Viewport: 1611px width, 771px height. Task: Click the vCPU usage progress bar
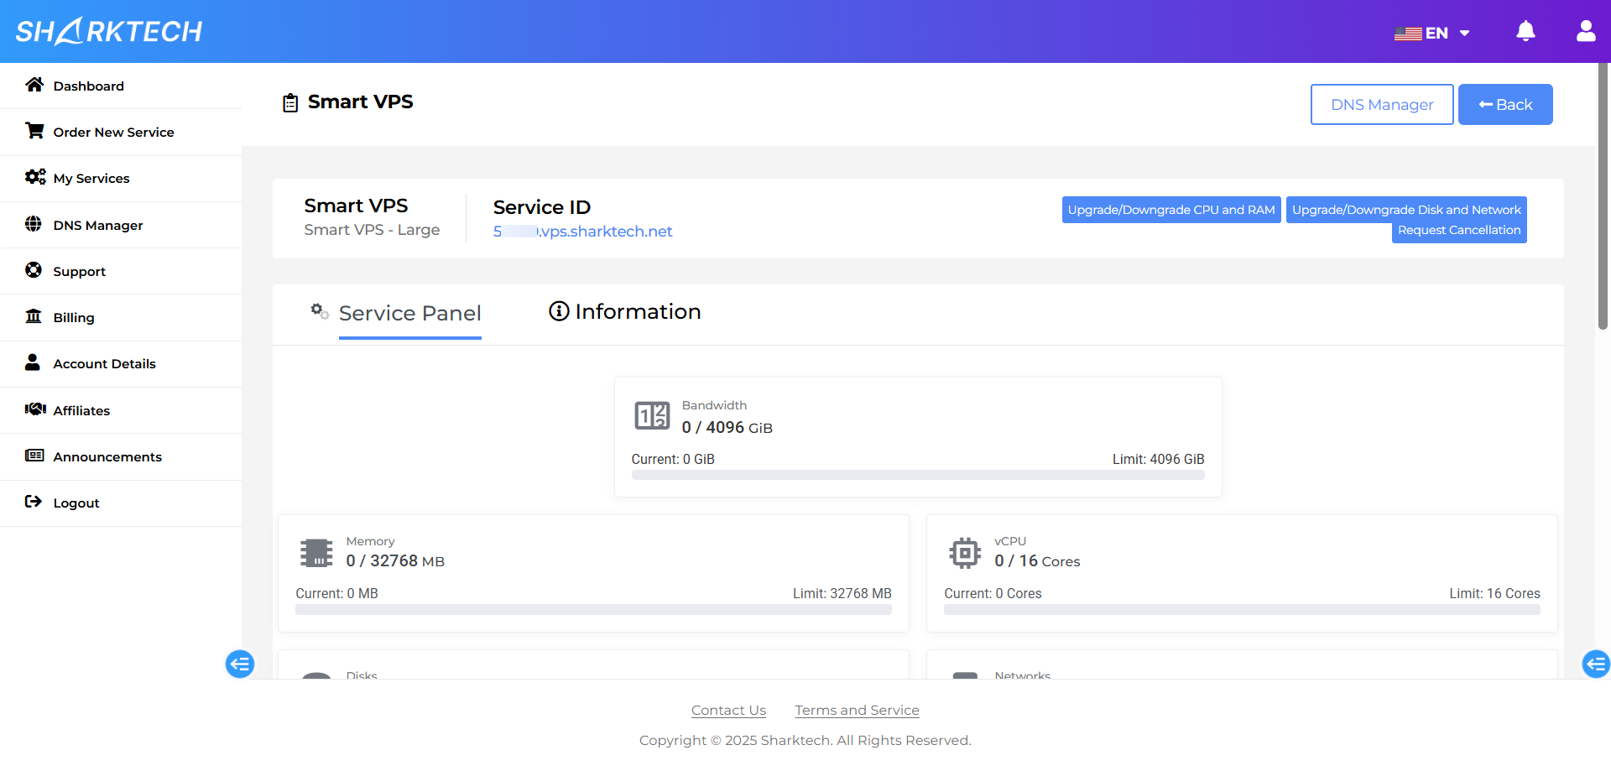click(x=1242, y=610)
